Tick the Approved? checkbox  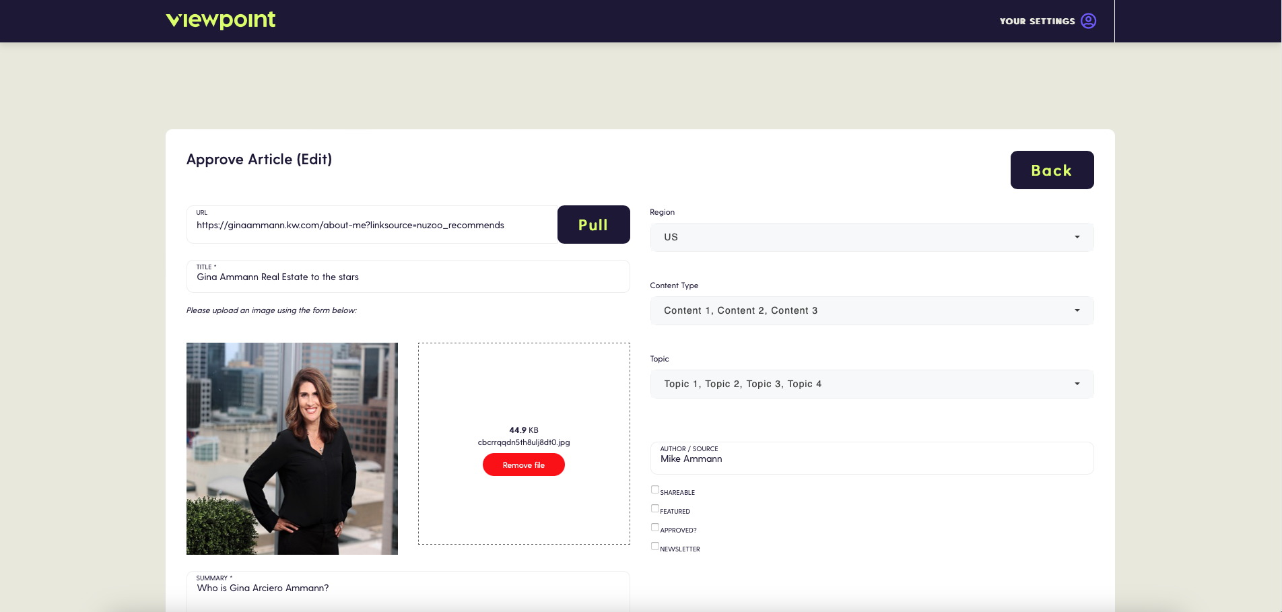(x=655, y=527)
